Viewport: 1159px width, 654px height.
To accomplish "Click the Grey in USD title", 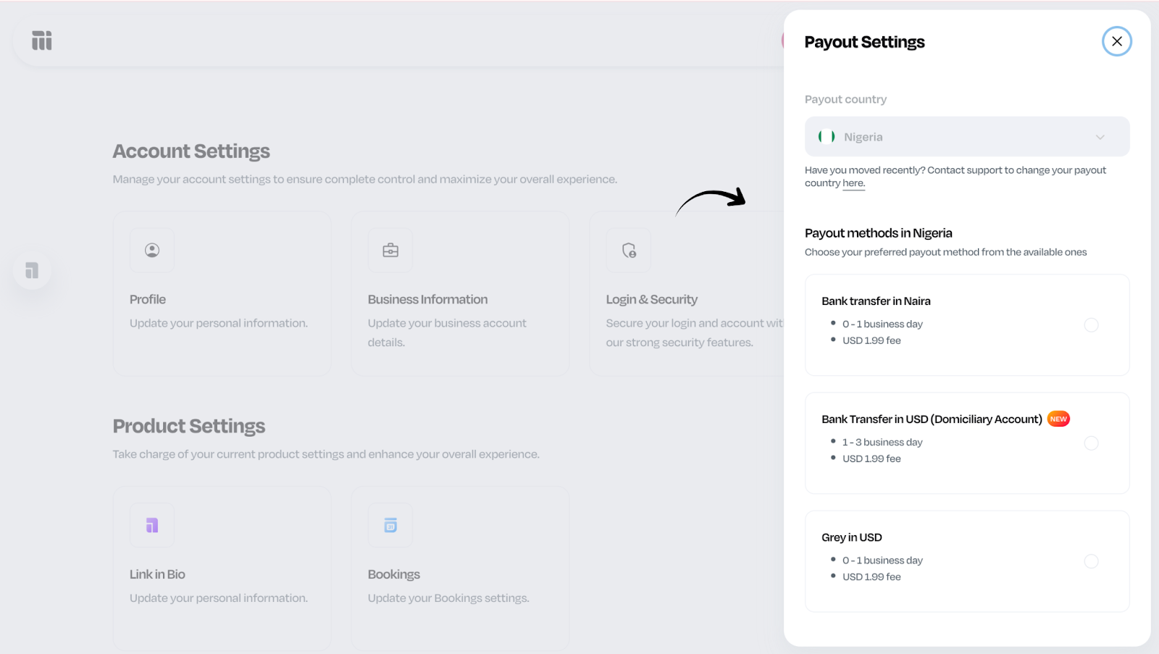I will (851, 537).
